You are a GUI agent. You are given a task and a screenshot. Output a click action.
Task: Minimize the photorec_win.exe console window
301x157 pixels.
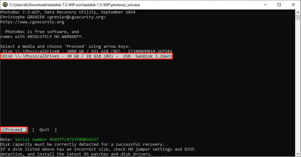click(x=265, y=5)
